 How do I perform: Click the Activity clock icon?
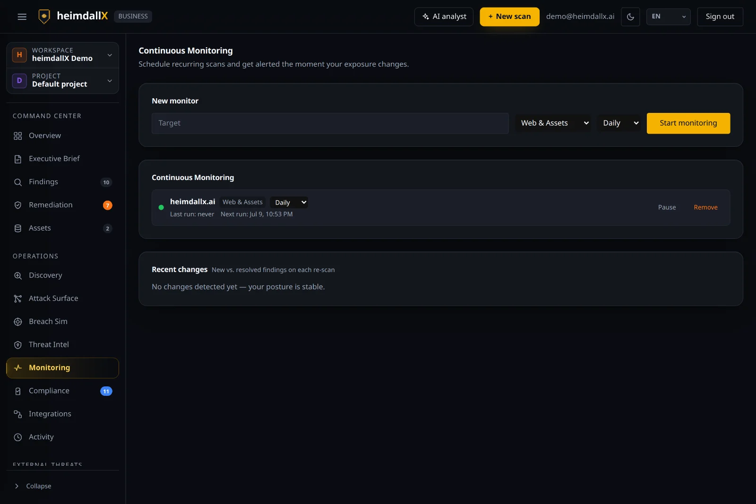click(x=18, y=437)
